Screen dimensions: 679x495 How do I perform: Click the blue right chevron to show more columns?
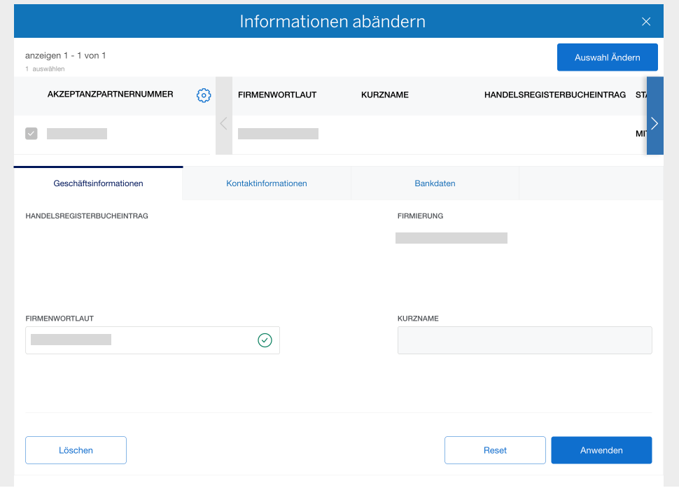click(654, 123)
